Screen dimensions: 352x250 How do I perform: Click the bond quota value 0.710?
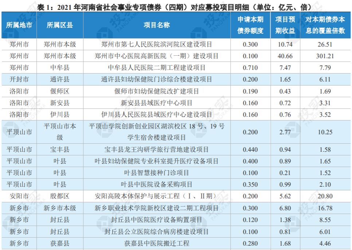(x=250, y=68)
